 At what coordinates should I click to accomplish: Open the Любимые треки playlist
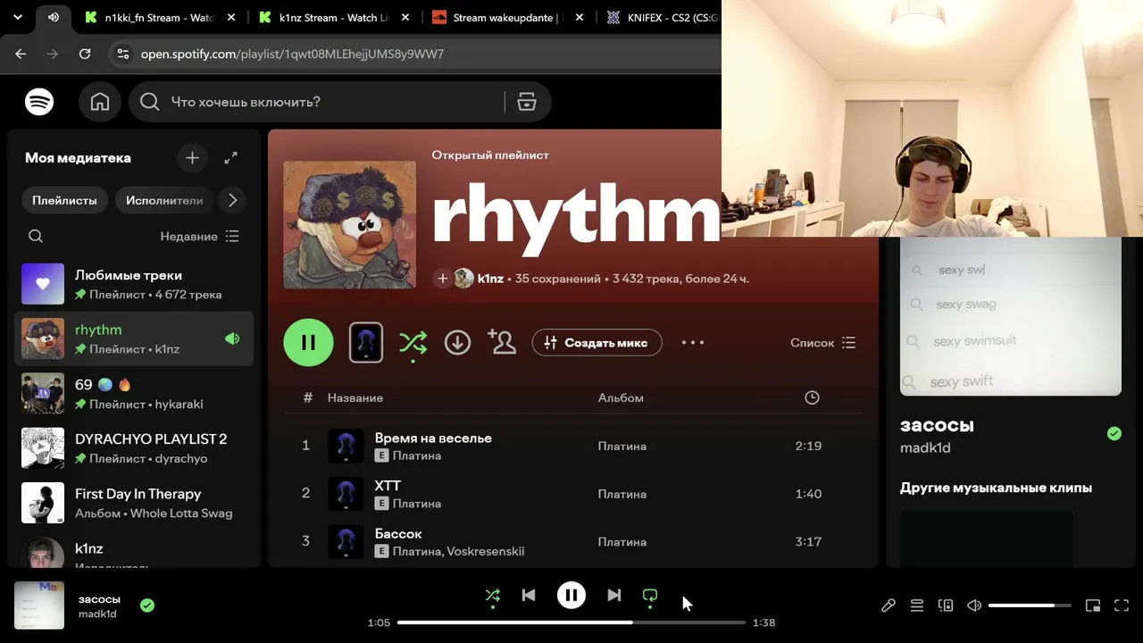tap(134, 284)
